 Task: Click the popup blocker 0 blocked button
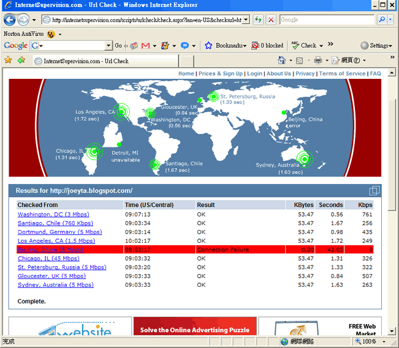tap(267, 46)
